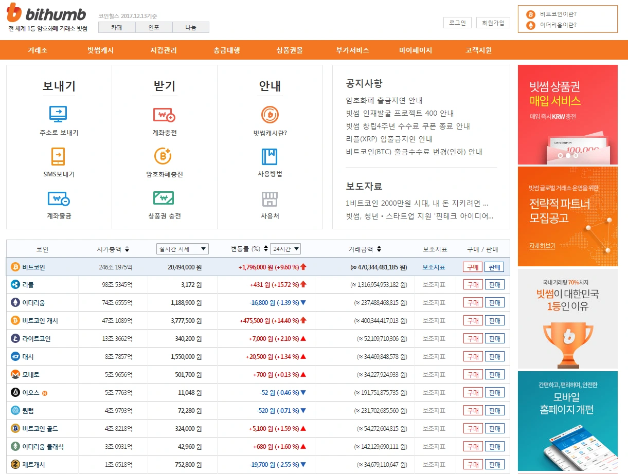The height and width of the screenshot is (474, 628).
Task: Click the 이더리움이란? link
Action: (x=558, y=25)
